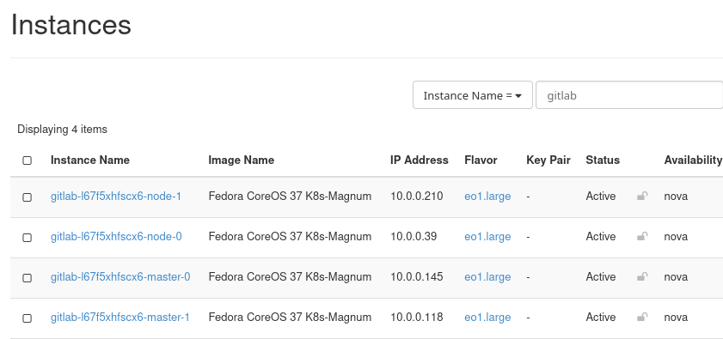Click the lock icon in master-0 row
Viewport: 723px width, 339px height.
click(x=642, y=276)
